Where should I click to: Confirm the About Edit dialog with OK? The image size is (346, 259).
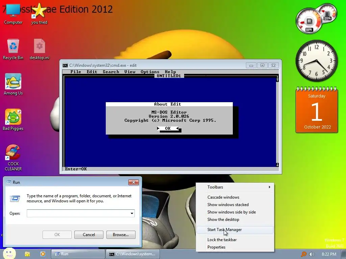point(168,128)
